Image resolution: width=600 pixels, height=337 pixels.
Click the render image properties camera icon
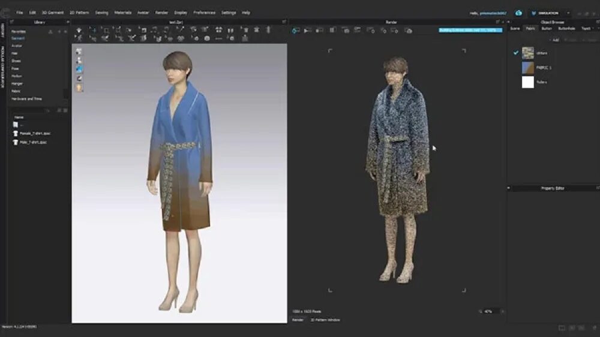point(346,30)
